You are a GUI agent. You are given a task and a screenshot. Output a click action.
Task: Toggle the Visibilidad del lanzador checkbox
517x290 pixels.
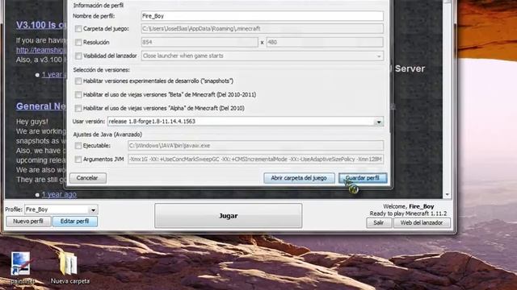click(x=78, y=56)
